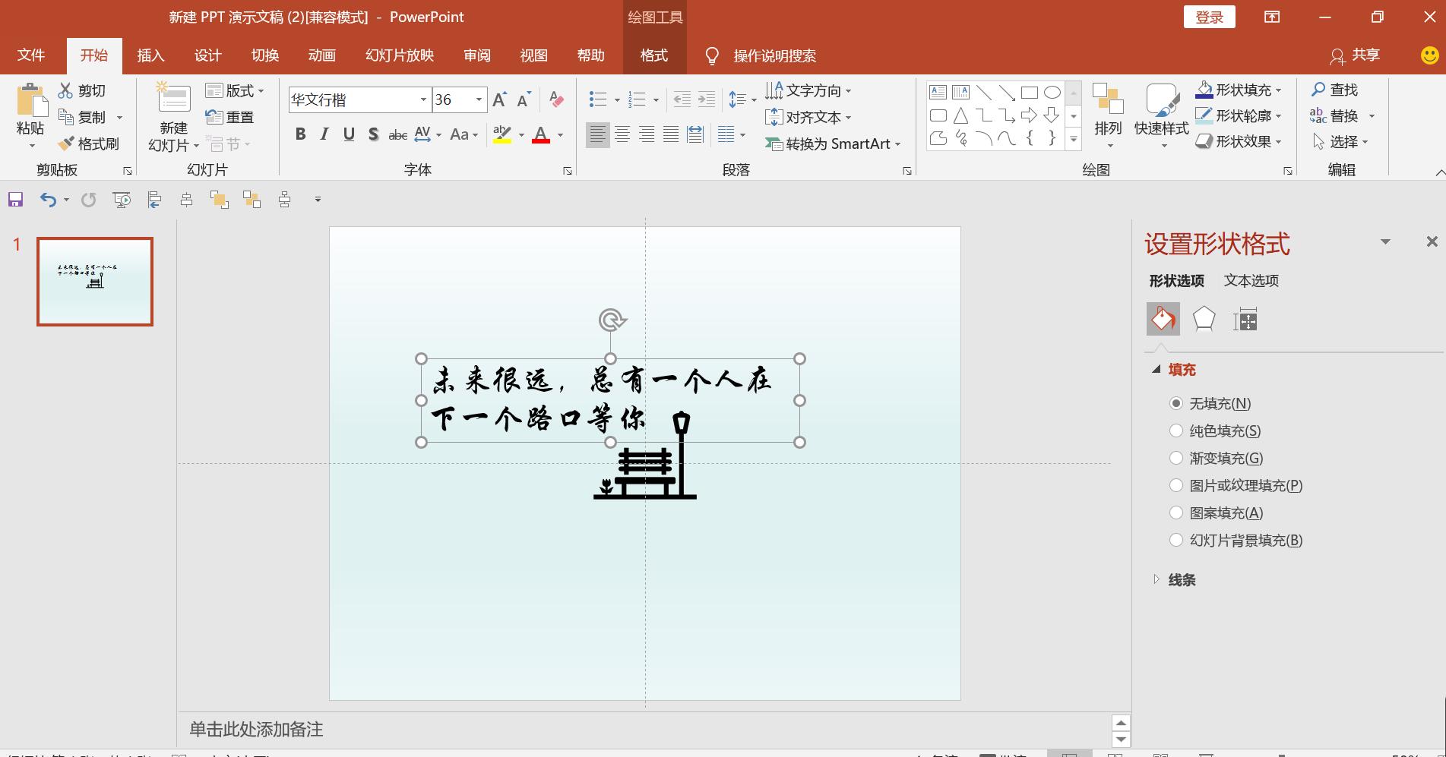Image resolution: width=1446 pixels, height=757 pixels.
Task: Select the 纯色填充 fill option
Action: click(1177, 431)
